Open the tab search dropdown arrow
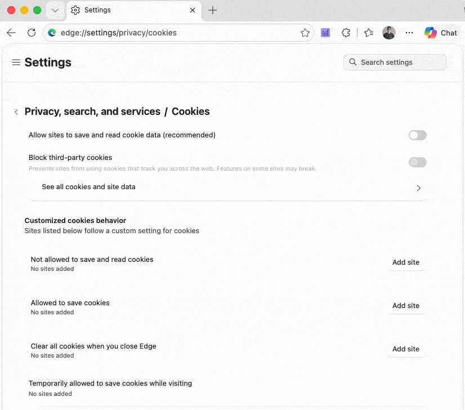This screenshot has width=465, height=410. coord(55,10)
